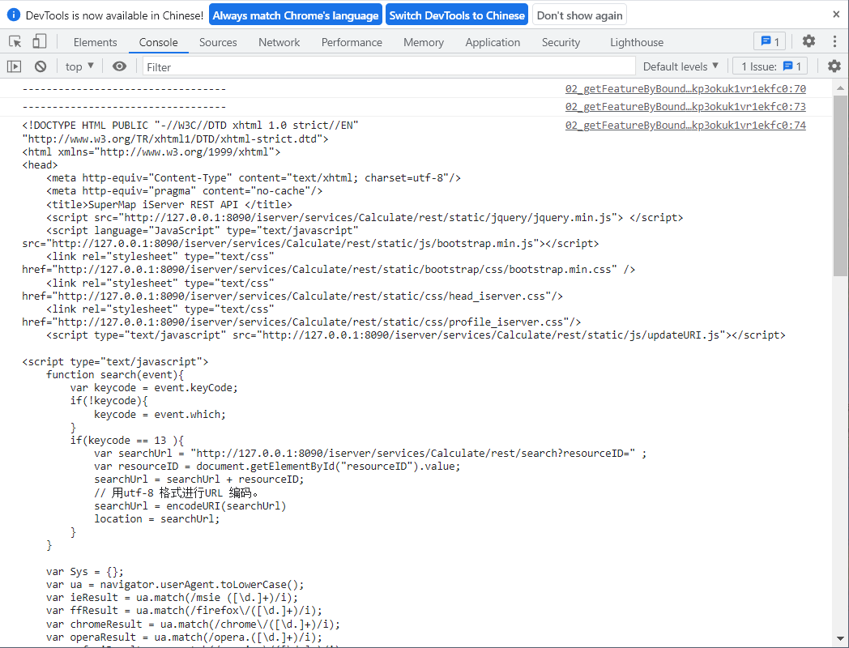Open DevTools settings gear icon
Screen dimensions: 849x648
(x=808, y=41)
